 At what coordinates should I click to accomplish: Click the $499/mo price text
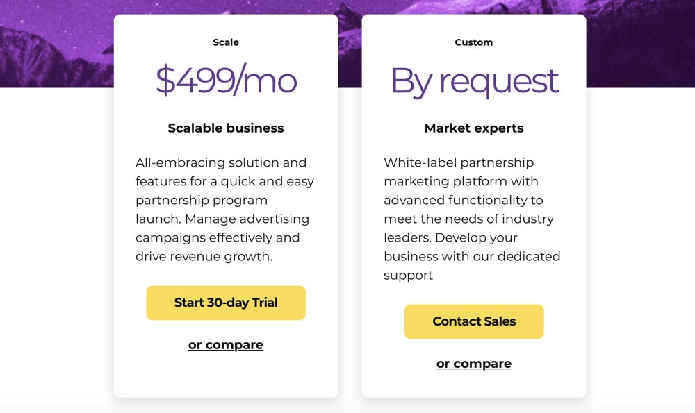pyautogui.click(x=226, y=80)
